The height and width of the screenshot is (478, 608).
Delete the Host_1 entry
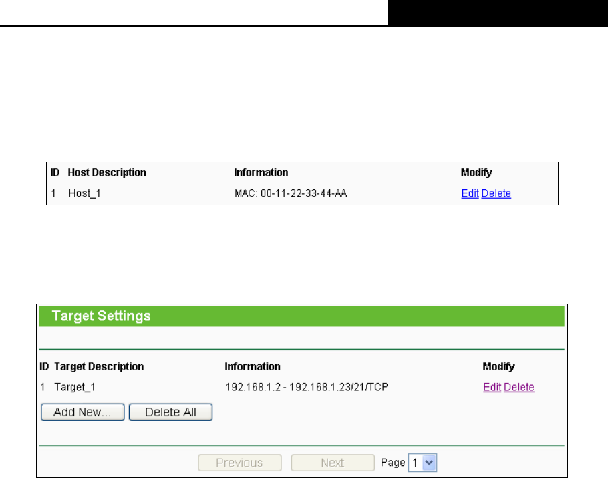(496, 193)
